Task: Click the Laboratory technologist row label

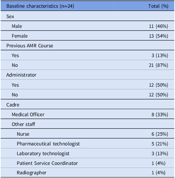Action: click(x=43, y=153)
